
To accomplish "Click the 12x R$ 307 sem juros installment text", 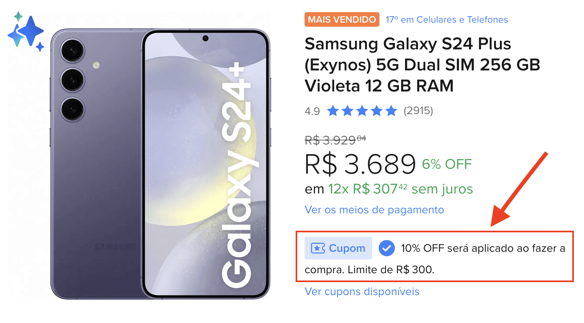I will (401, 189).
